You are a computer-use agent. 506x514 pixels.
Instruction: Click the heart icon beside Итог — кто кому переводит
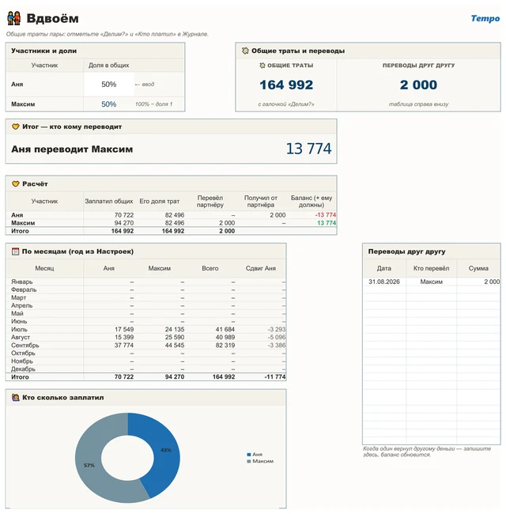(15, 127)
